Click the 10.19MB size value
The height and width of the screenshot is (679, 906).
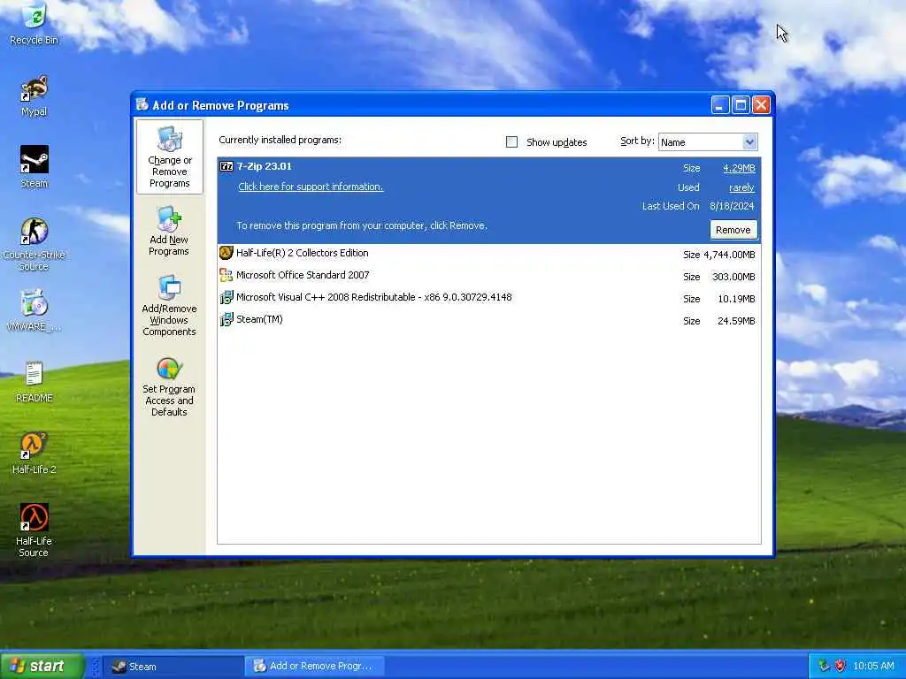click(736, 299)
